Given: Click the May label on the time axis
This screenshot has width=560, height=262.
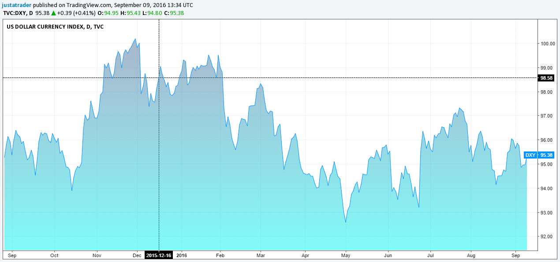Looking at the screenshot, I should click(x=346, y=255).
